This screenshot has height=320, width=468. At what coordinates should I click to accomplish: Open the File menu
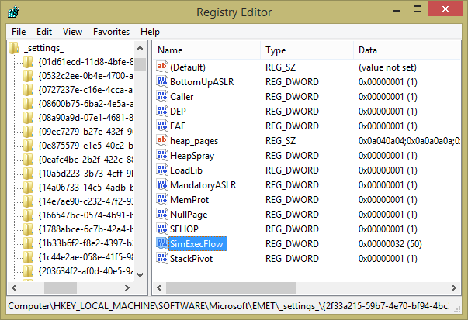(19, 32)
